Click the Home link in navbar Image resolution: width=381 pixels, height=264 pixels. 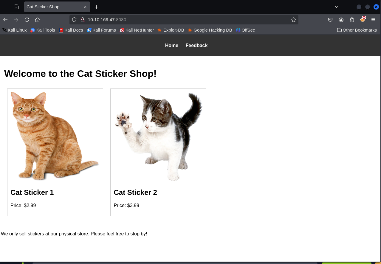click(x=171, y=45)
